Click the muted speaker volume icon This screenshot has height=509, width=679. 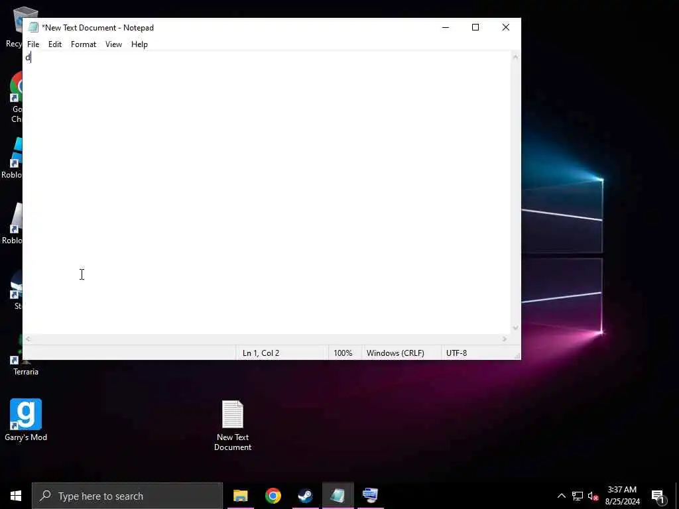pos(593,496)
